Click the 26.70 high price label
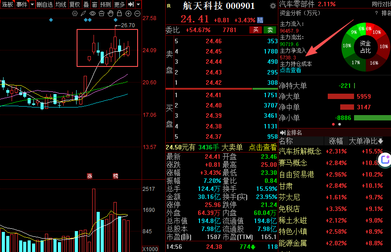Viewport: 391px width, 252px height. 128,25
